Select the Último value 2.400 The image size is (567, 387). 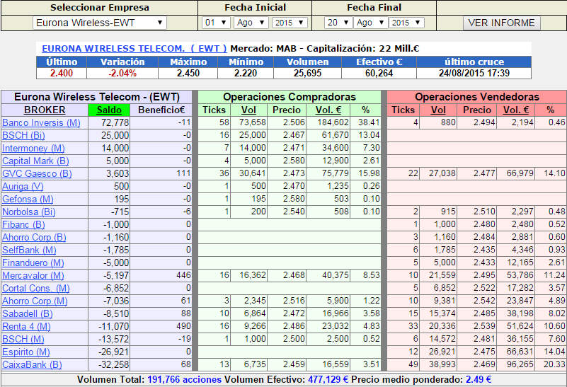[62, 74]
